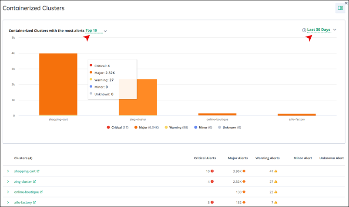Screen dimensions: 349x207
Task: Open the Last 30 Days time range dropdown
Action: coord(321,30)
